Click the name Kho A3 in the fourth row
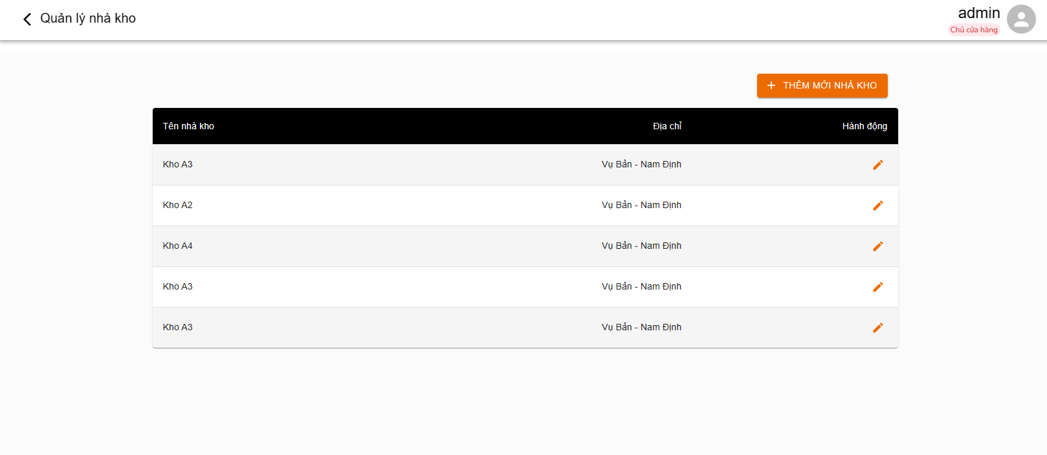This screenshot has width=1047, height=455. click(177, 286)
